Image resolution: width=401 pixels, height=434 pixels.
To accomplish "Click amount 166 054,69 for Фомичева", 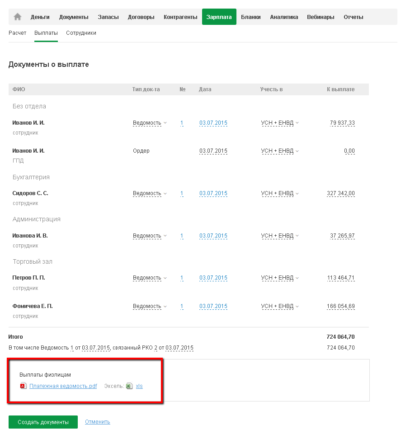I will [x=340, y=306].
